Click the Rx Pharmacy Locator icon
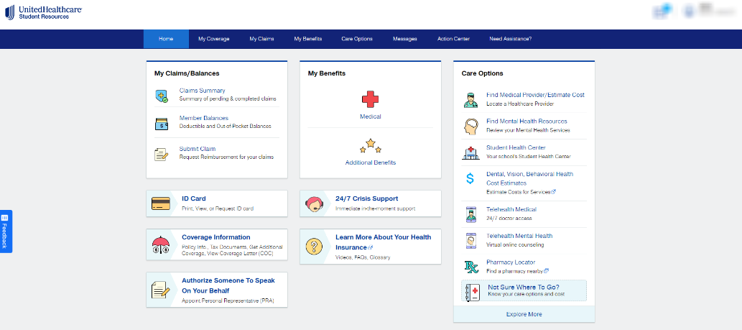Image resolution: width=742 pixels, height=330 pixels. [x=471, y=267]
